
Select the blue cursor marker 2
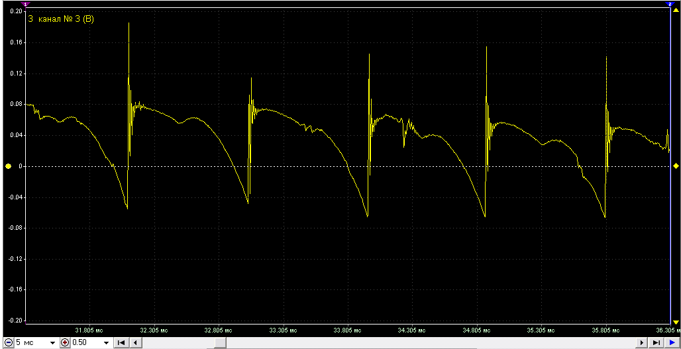[669, 4]
